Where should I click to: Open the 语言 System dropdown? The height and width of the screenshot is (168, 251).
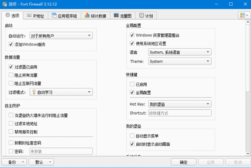(x=180, y=52)
